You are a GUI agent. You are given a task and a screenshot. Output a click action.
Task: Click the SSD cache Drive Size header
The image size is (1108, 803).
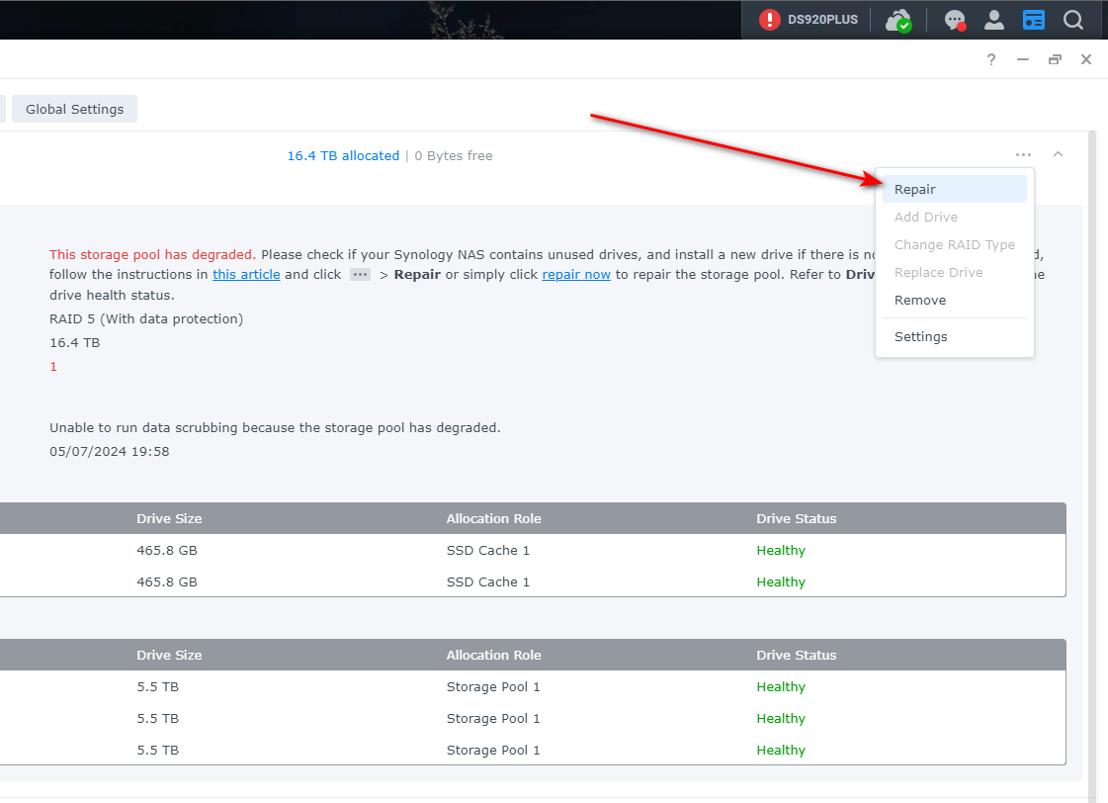point(170,518)
